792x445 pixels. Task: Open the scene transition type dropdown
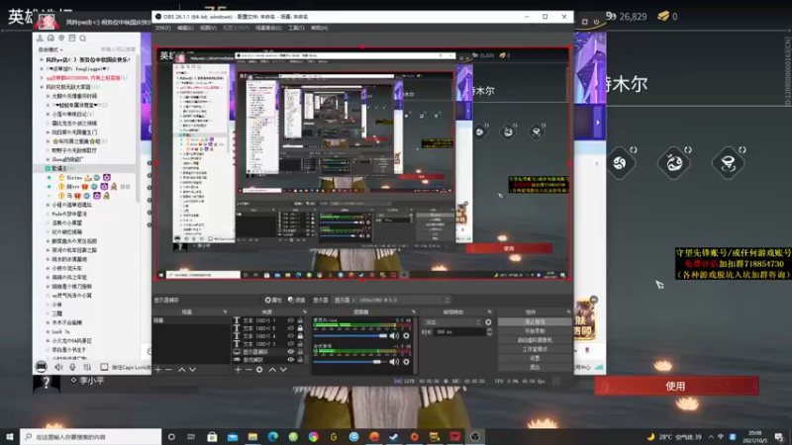click(x=452, y=322)
